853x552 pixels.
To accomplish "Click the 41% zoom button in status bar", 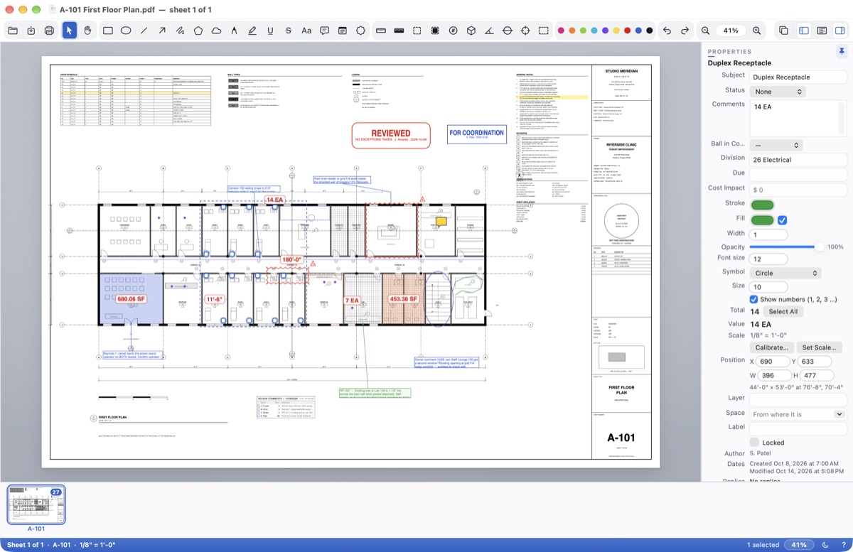I will pyautogui.click(x=799, y=545).
